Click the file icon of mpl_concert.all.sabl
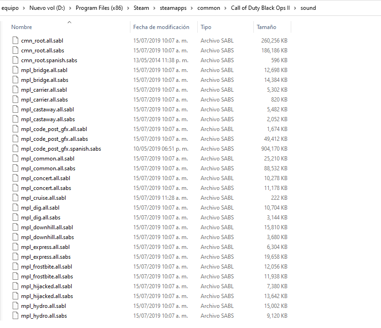Viewport: 381px width, 328px height. click(x=15, y=178)
